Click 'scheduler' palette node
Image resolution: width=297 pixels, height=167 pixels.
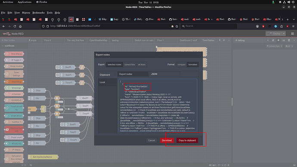pyautogui.click(x=14, y=94)
